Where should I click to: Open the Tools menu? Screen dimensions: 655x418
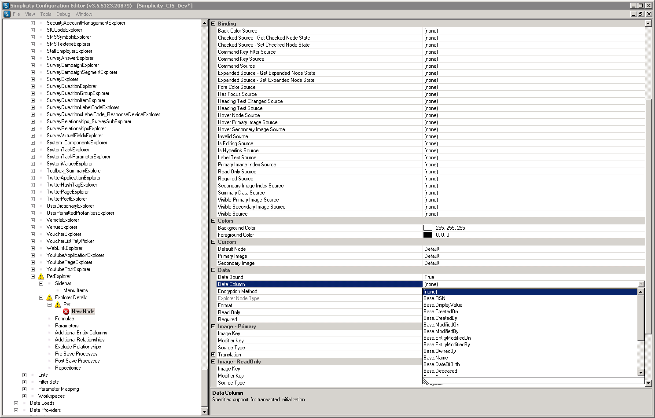46,14
